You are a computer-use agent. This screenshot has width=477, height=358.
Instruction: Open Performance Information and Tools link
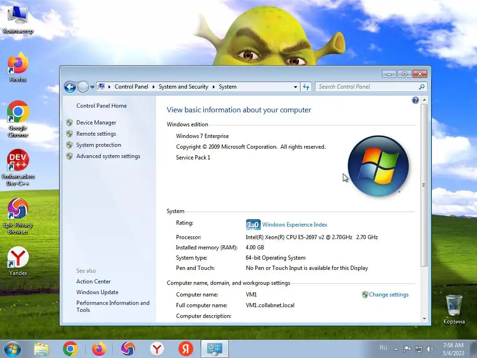tap(113, 306)
